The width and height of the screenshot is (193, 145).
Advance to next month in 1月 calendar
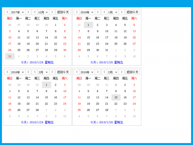[122, 12]
